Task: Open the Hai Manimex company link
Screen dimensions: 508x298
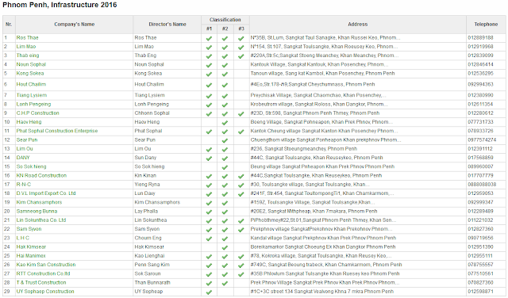Action: (31, 256)
